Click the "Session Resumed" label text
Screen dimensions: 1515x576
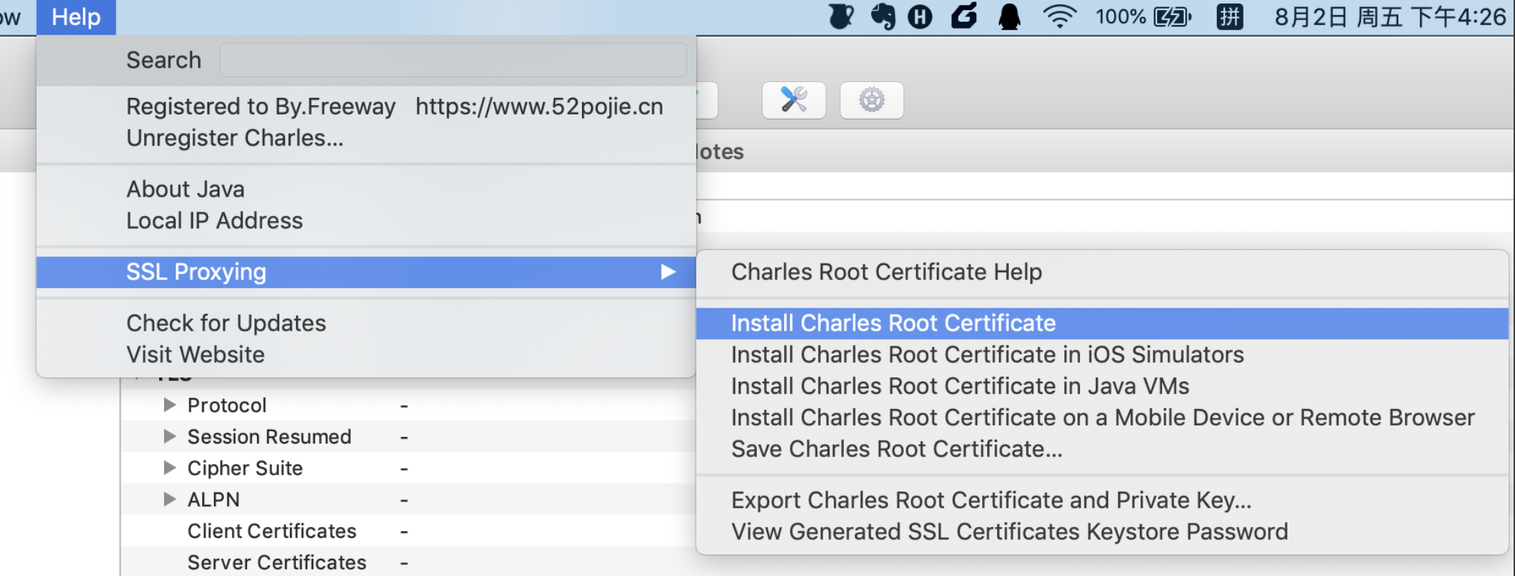(x=269, y=437)
